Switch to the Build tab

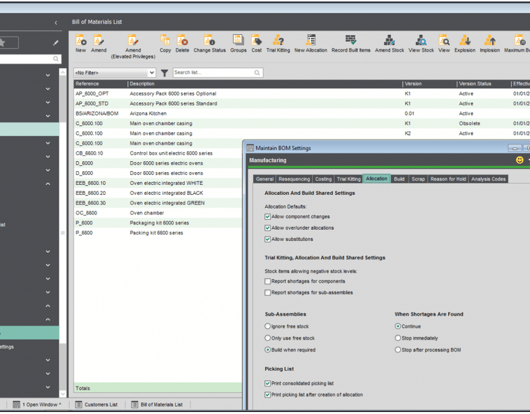coord(399,179)
